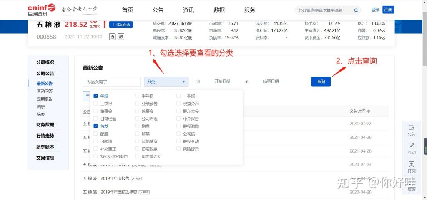Open PDF icon for 2019年年度报告摘要
Viewport: 427px width, 200px height.
[144, 192]
